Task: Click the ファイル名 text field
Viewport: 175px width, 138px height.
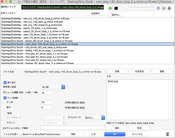Action: [64, 72]
